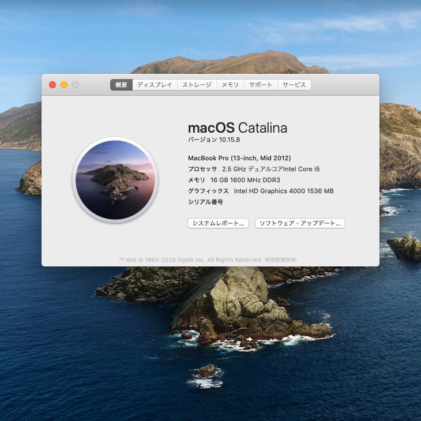This screenshot has height=421, width=421.
Task: Open ソフトウェア・アップデート button
Action: (300, 223)
